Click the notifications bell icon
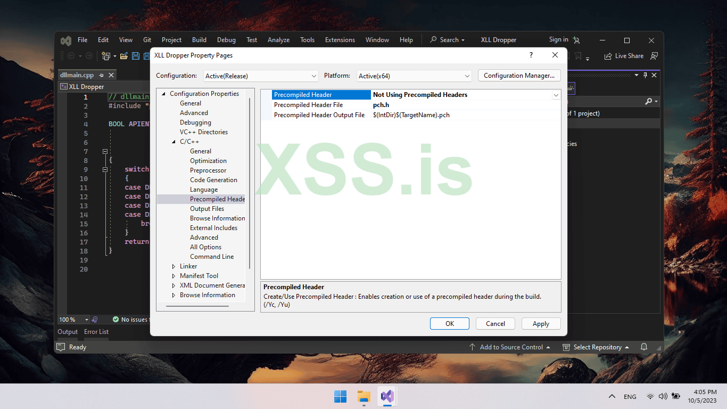Screen dimensions: 727x409 tap(644, 347)
